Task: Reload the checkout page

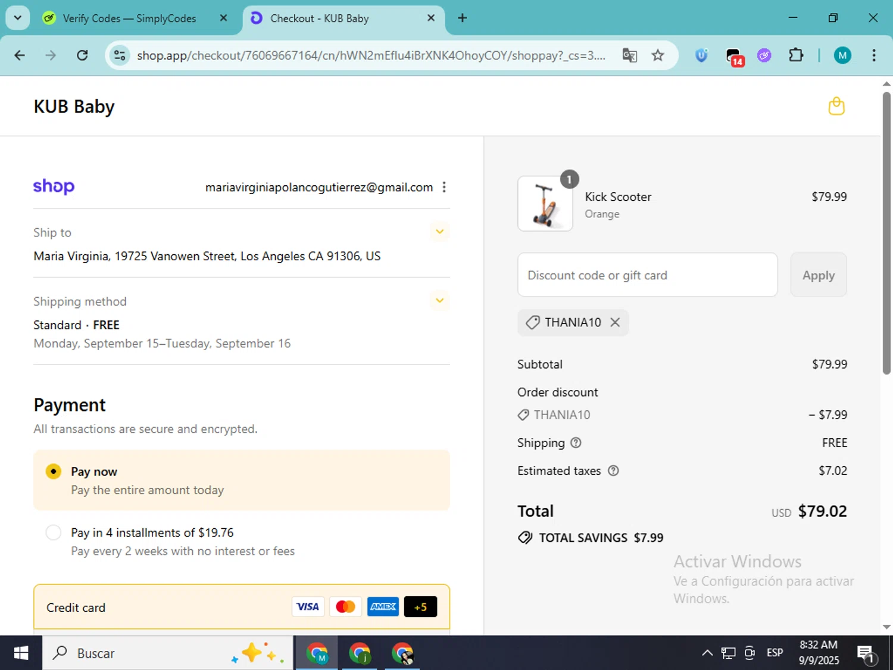Action: coord(82,55)
